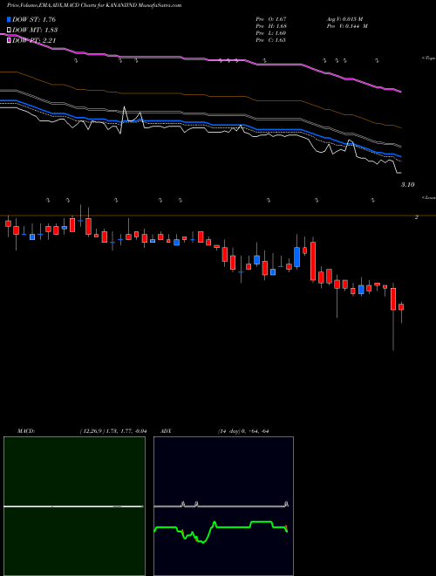Click the last red candlestick on the right
The image size is (436, 576).
pos(401,306)
